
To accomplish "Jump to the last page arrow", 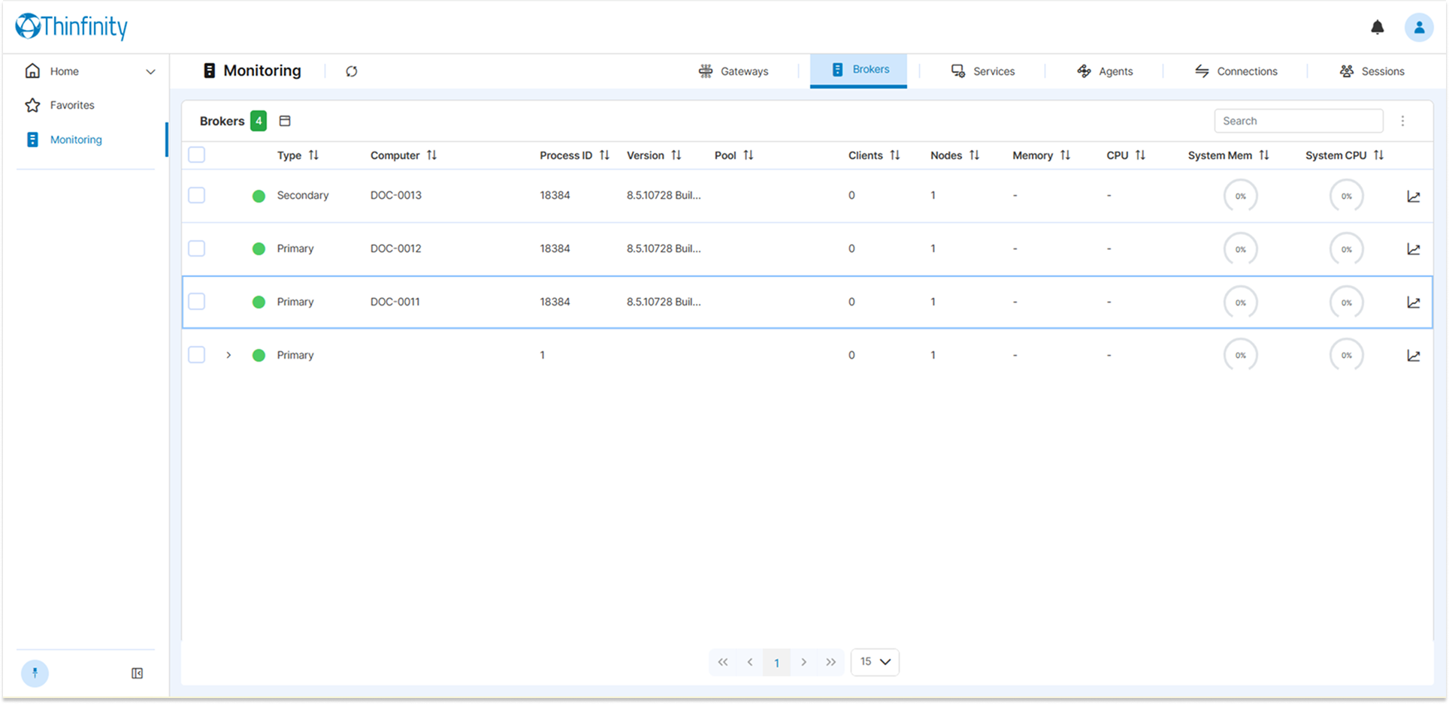I will (830, 662).
